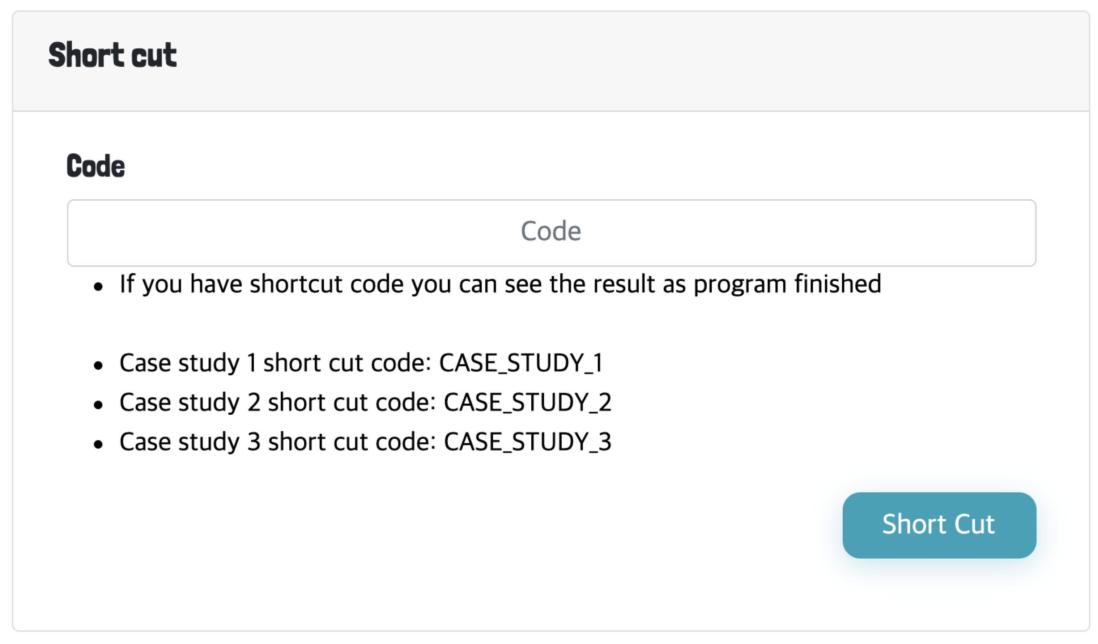
Task: Select the CASE_STUDY_2 code text
Action: [x=527, y=402]
